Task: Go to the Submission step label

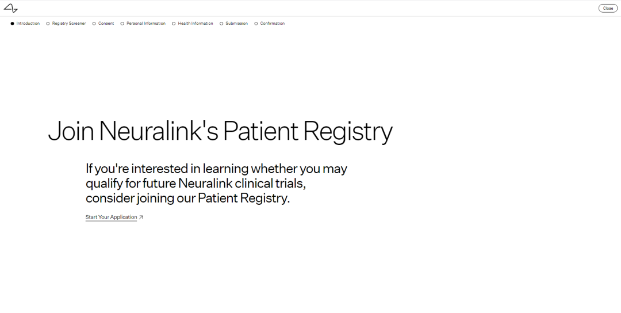Action: click(237, 24)
